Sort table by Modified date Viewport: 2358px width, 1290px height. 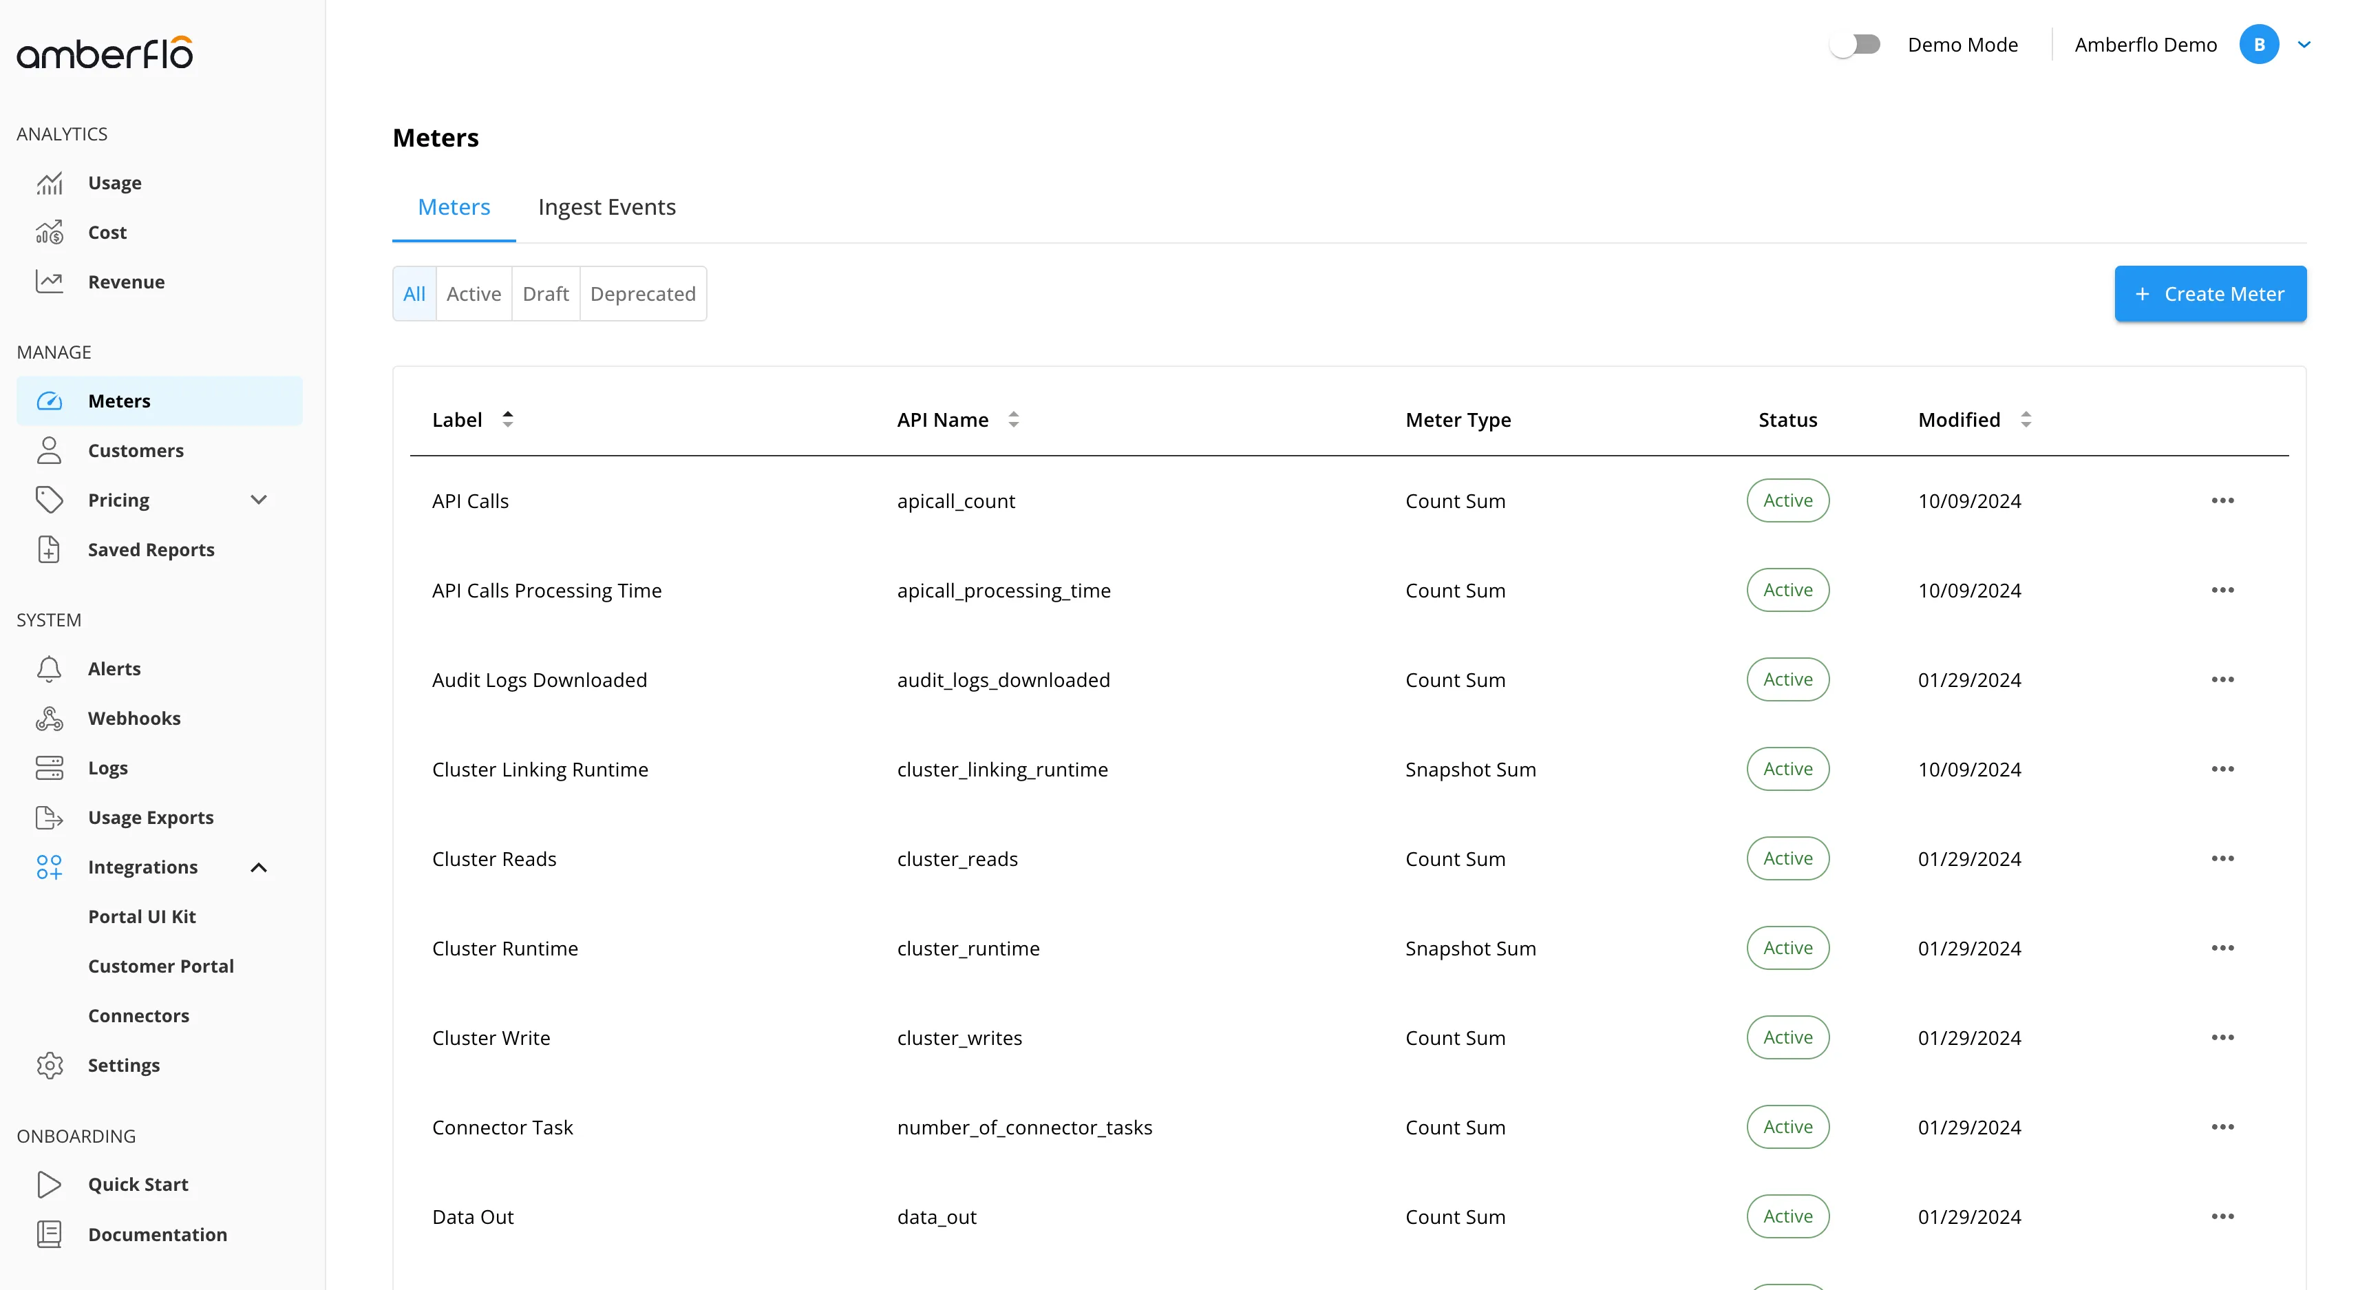2026,419
